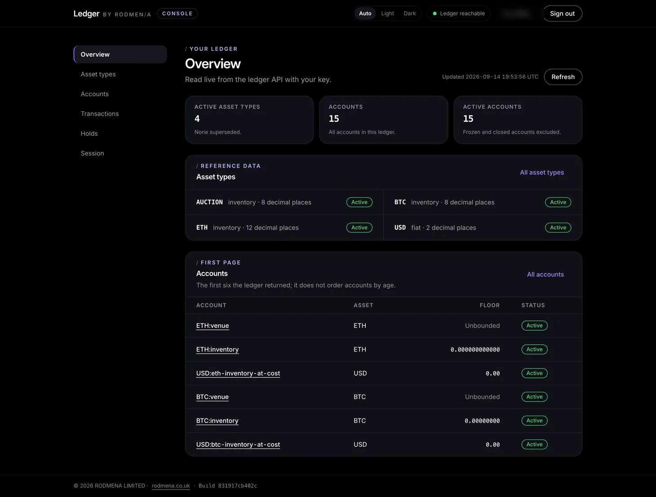This screenshot has width=656, height=497.
Task: Open USD:btc-inventory-at-cost account link
Action: (x=238, y=444)
